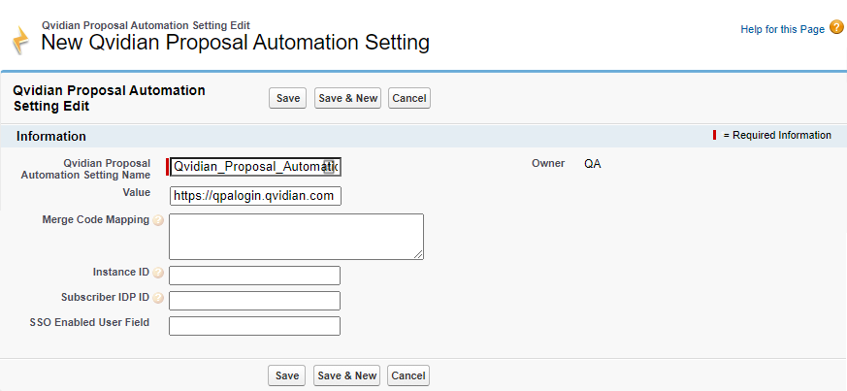
Task: Click into the SSO Enabled User Field input
Action: [254, 326]
